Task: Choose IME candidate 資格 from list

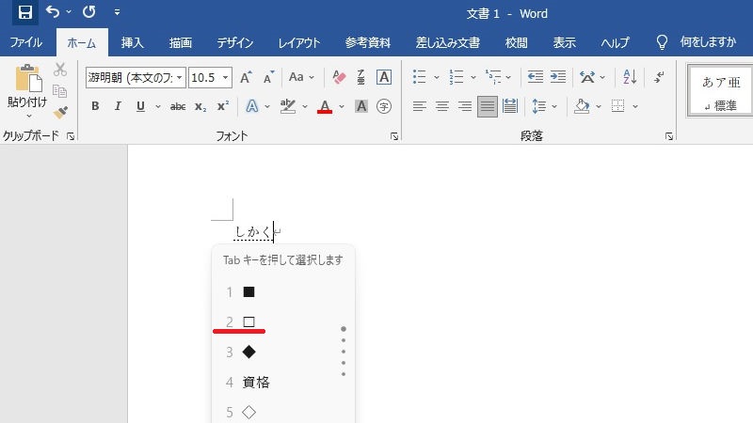Action: coord(256,382)
